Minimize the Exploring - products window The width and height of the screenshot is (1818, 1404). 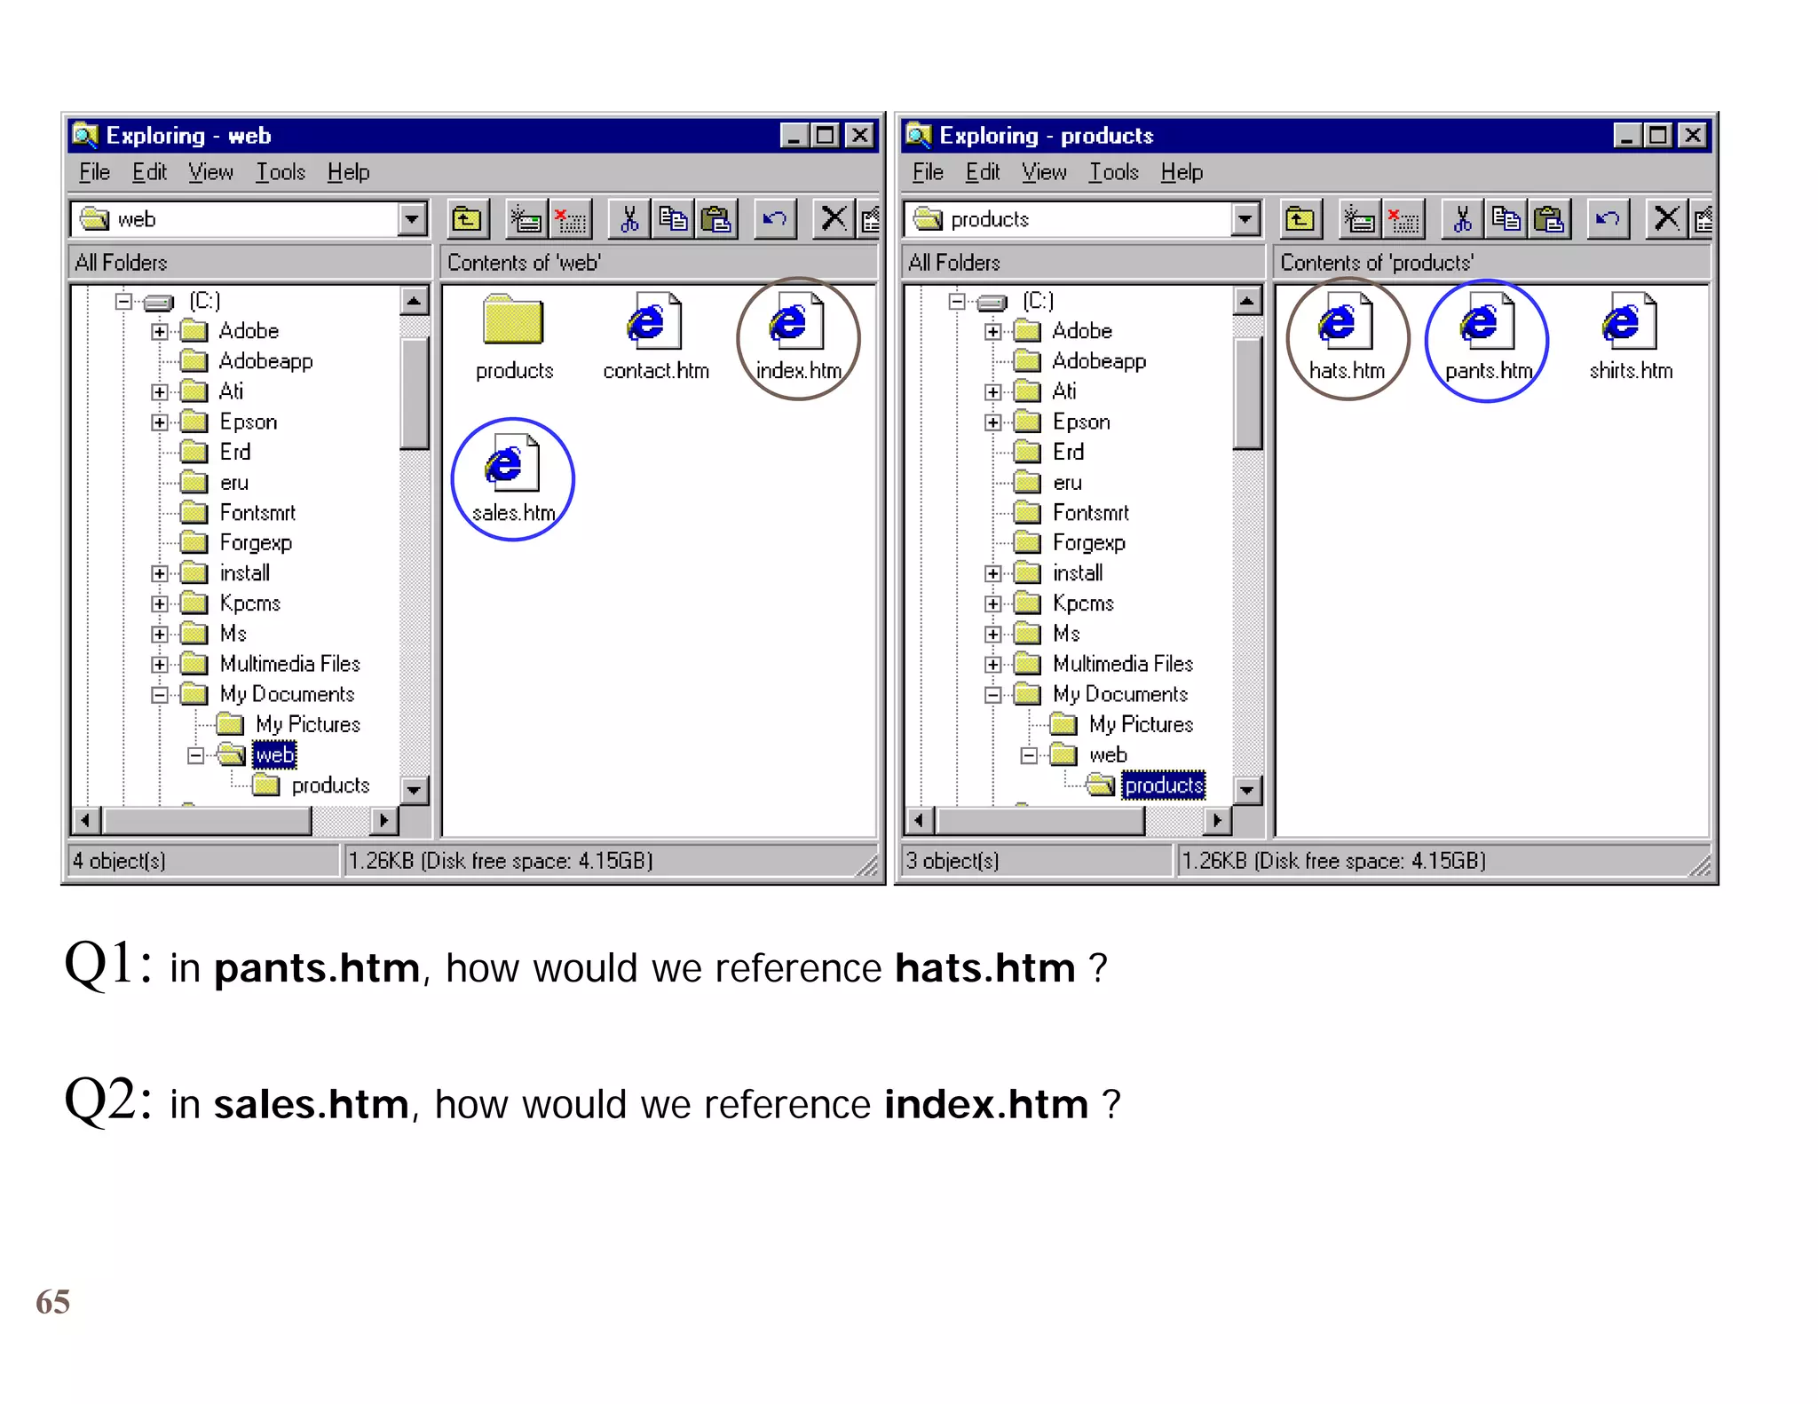click(x=1627, y=136)
